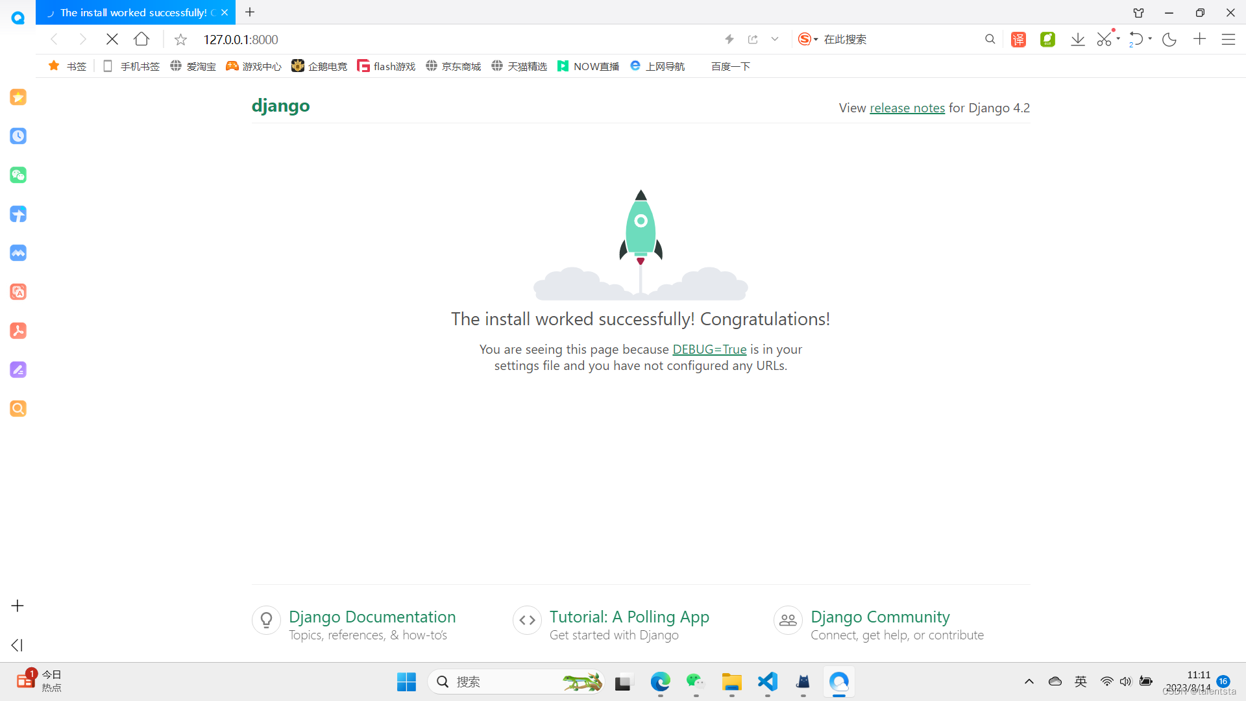Open the 上网导航 bookmark

[x=657, y=66]
